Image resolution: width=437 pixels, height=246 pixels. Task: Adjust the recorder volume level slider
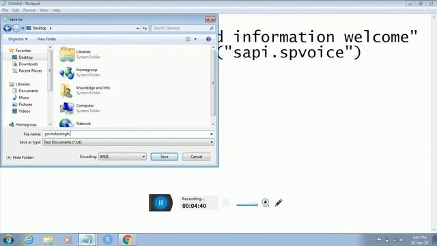tap(247, 204)
